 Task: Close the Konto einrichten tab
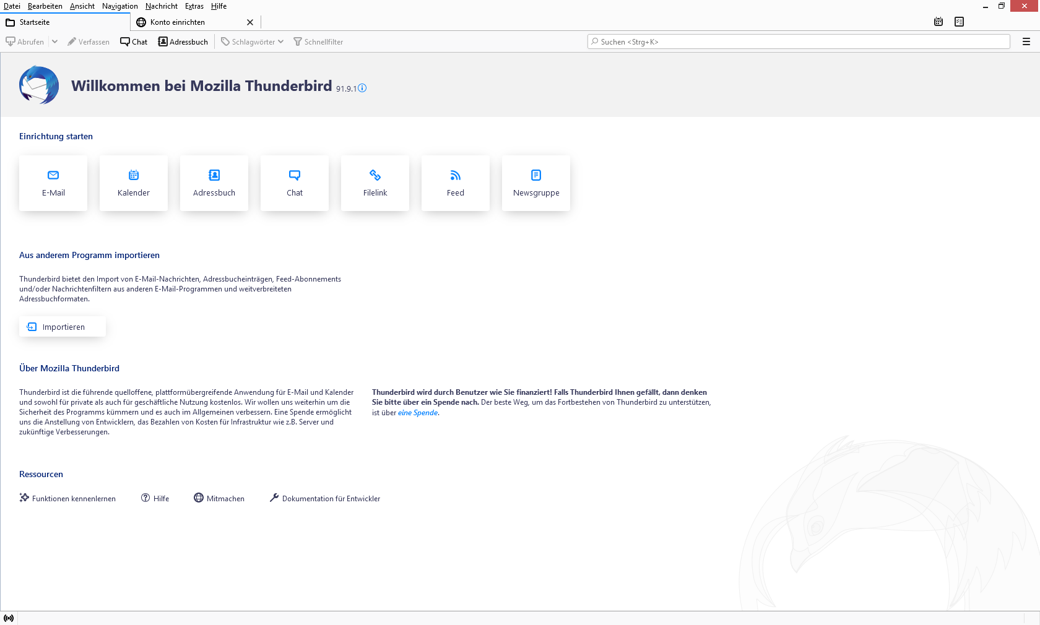(250, 22)
